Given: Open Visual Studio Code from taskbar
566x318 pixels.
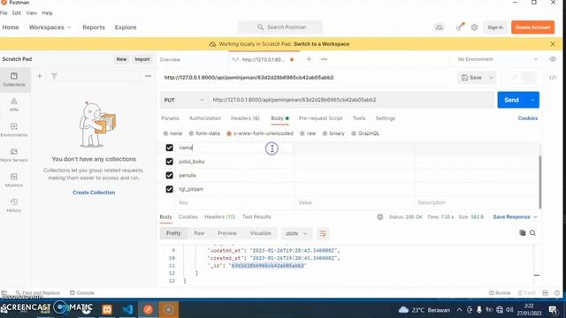Looking at the screenshot, I should 127,309.
